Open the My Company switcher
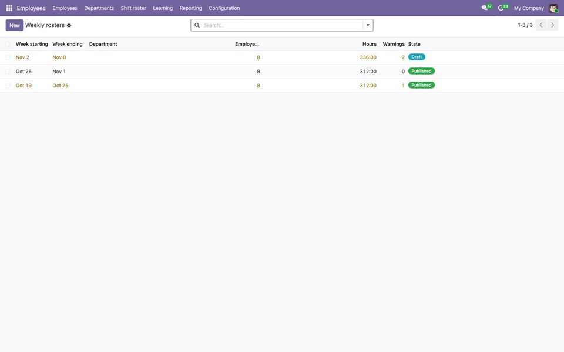The height and width of the screenshot is (352, 564). 529,8
